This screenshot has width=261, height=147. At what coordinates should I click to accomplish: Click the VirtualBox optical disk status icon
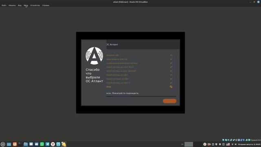[226, 140]
